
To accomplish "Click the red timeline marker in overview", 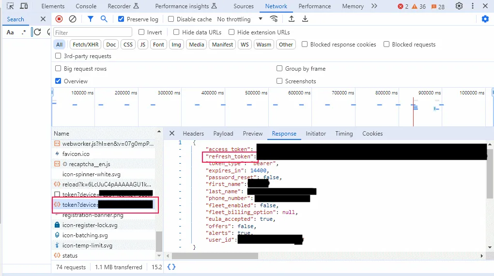I will (413, 112).
